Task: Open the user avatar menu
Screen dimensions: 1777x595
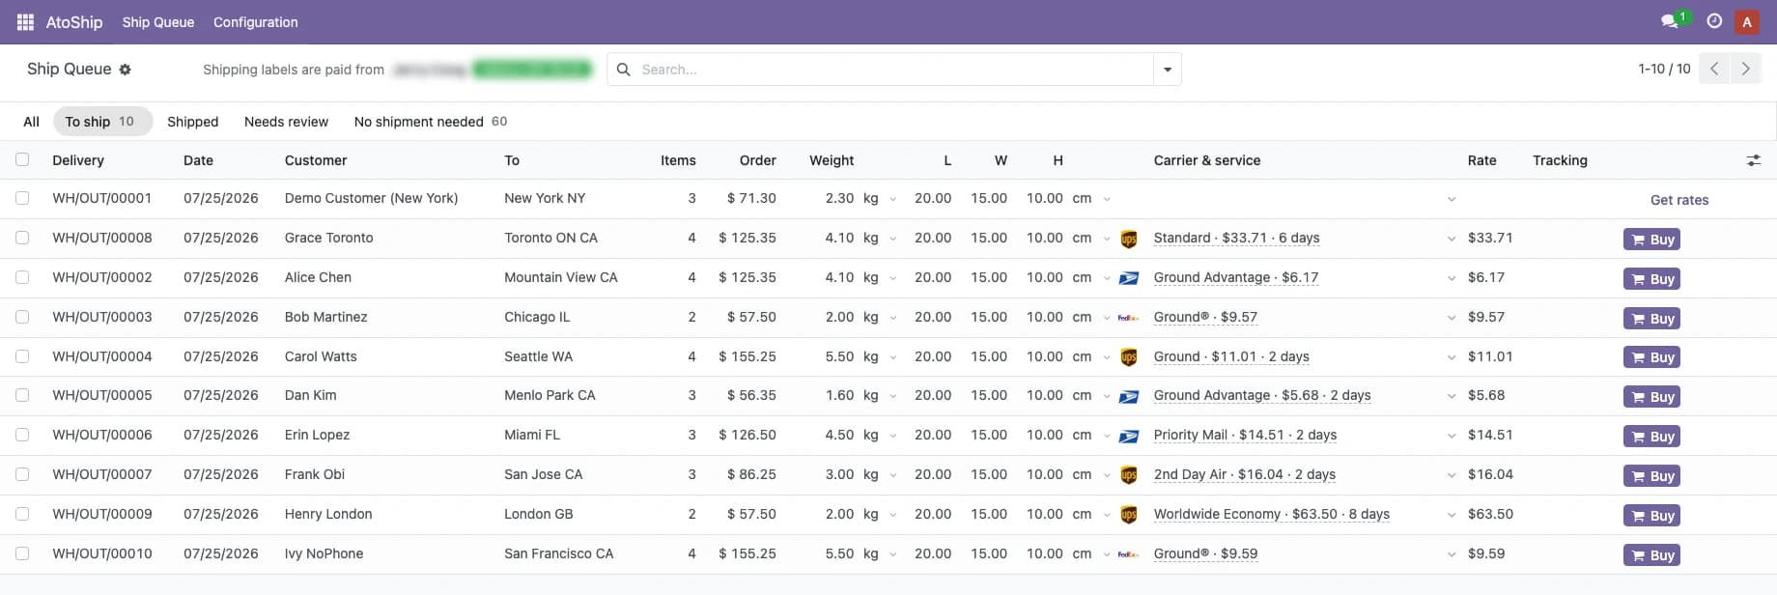Action: coord(1746,21)
